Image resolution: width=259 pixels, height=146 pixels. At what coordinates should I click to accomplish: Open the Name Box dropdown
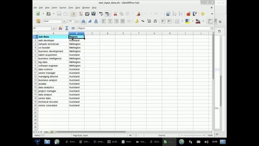[x=53, y=28]
